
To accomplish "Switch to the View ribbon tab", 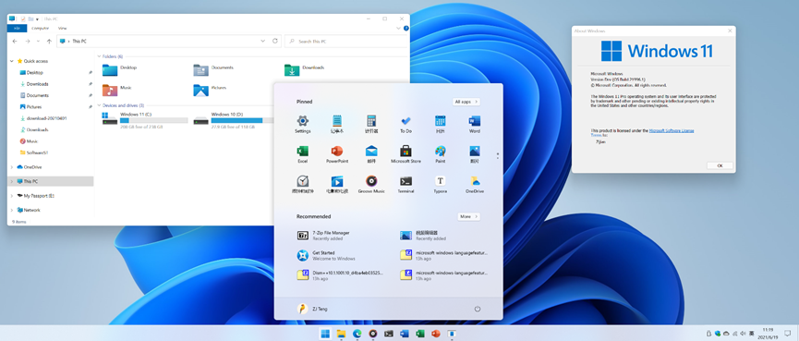I will click(x=62, y=29).
